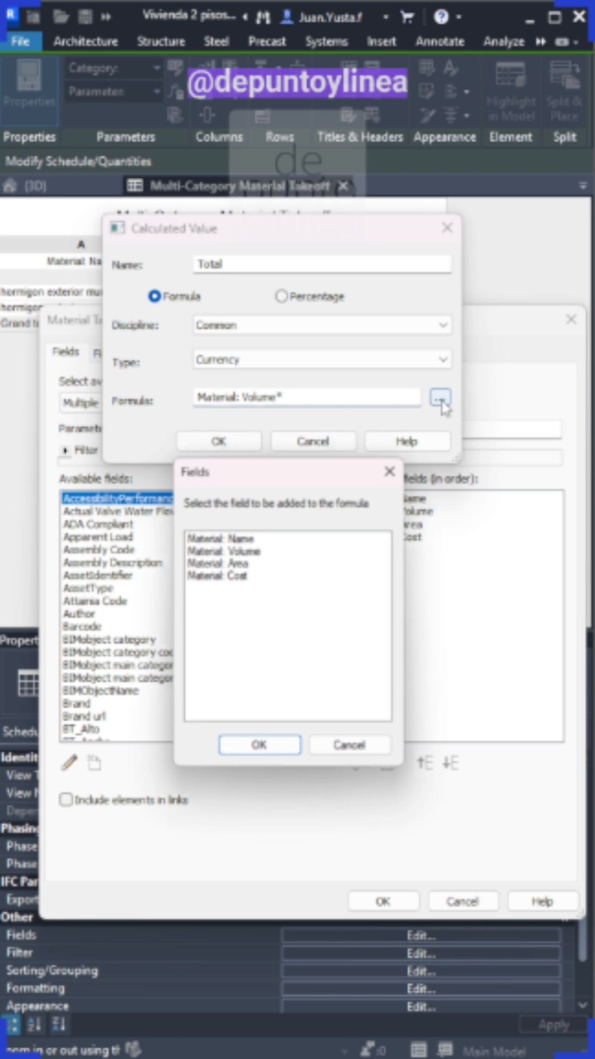Cancel the Calculated Value dialog

(313, 441)
